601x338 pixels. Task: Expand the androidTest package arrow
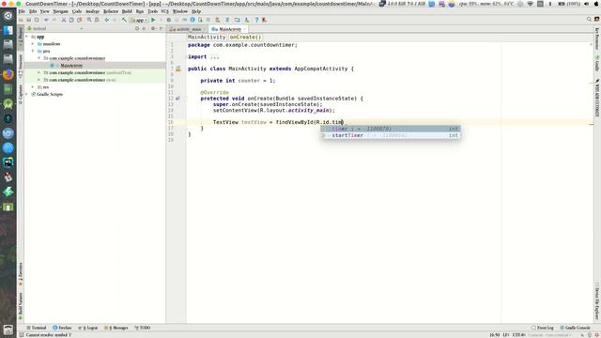pyautogui.click(x=39, y=72)
